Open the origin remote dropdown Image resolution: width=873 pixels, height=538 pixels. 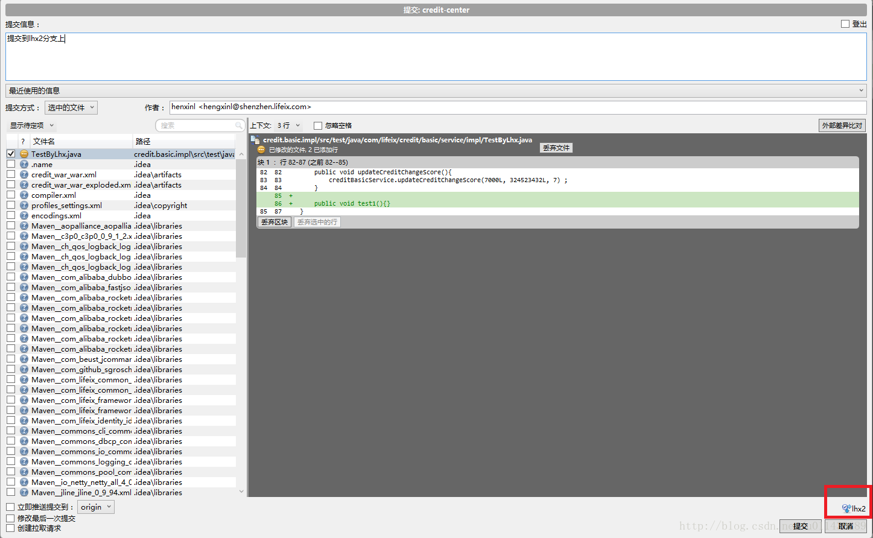(x=96, y=507)
